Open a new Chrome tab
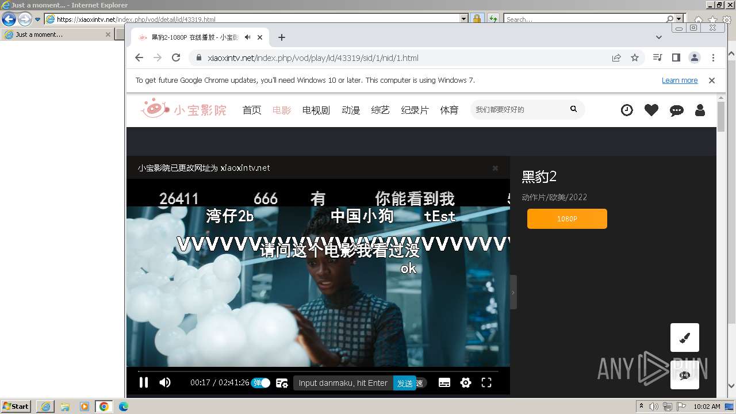 (x=281, y=37)
